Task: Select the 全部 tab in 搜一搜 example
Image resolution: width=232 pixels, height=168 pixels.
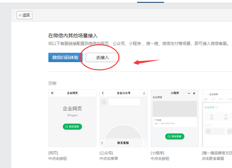Action: coord(205,99)
